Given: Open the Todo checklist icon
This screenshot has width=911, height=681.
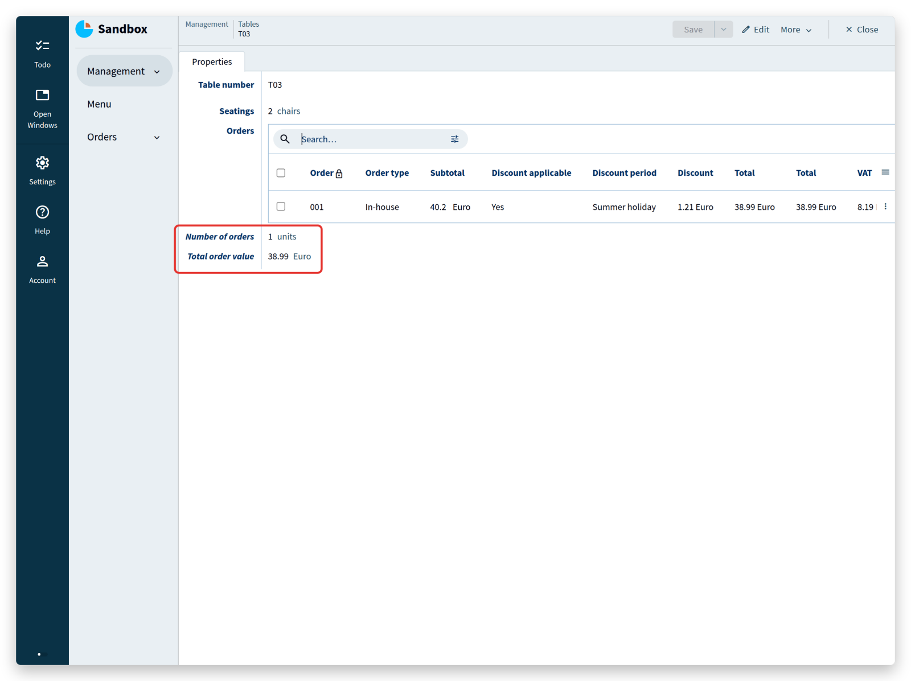Looking at the screenshot, I should (x=42, y=46).
